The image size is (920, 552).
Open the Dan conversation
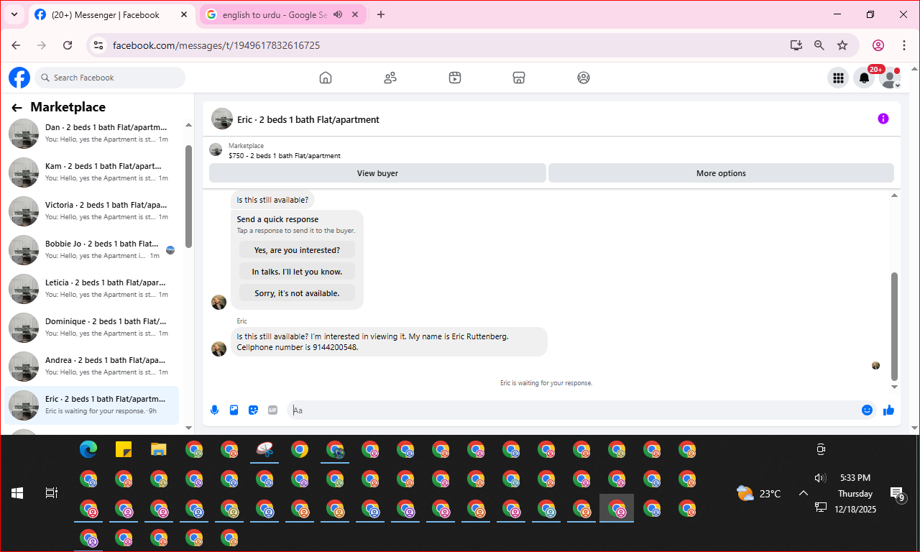point(92,133)
